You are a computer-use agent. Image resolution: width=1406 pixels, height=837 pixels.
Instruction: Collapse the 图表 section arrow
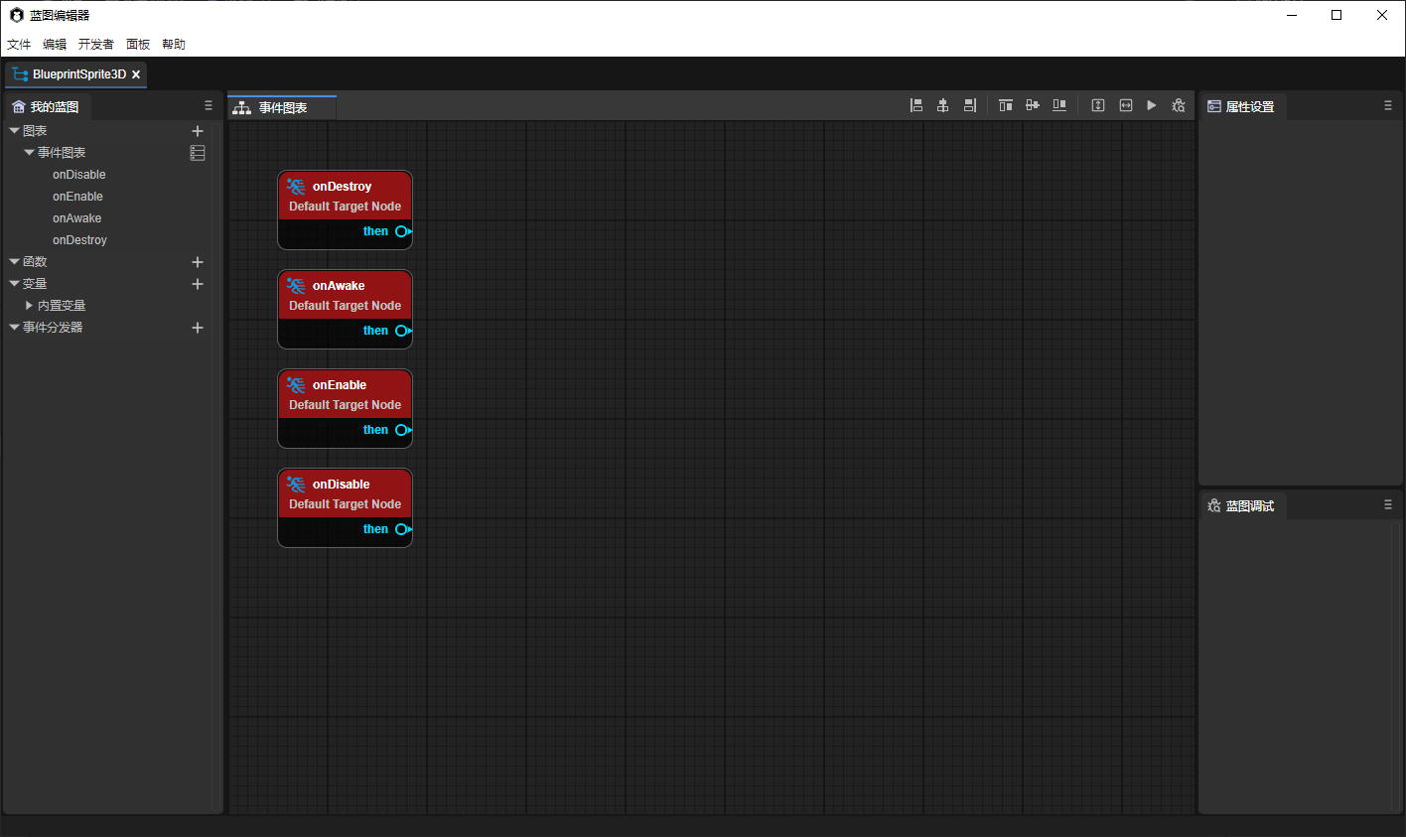pos(14,131)
